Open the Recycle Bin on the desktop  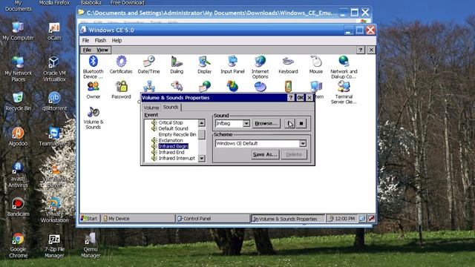click(x=18, y=102)
